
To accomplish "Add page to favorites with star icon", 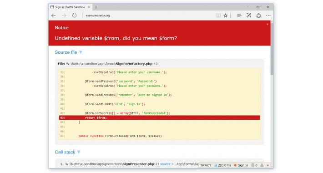I will [226, 15].
